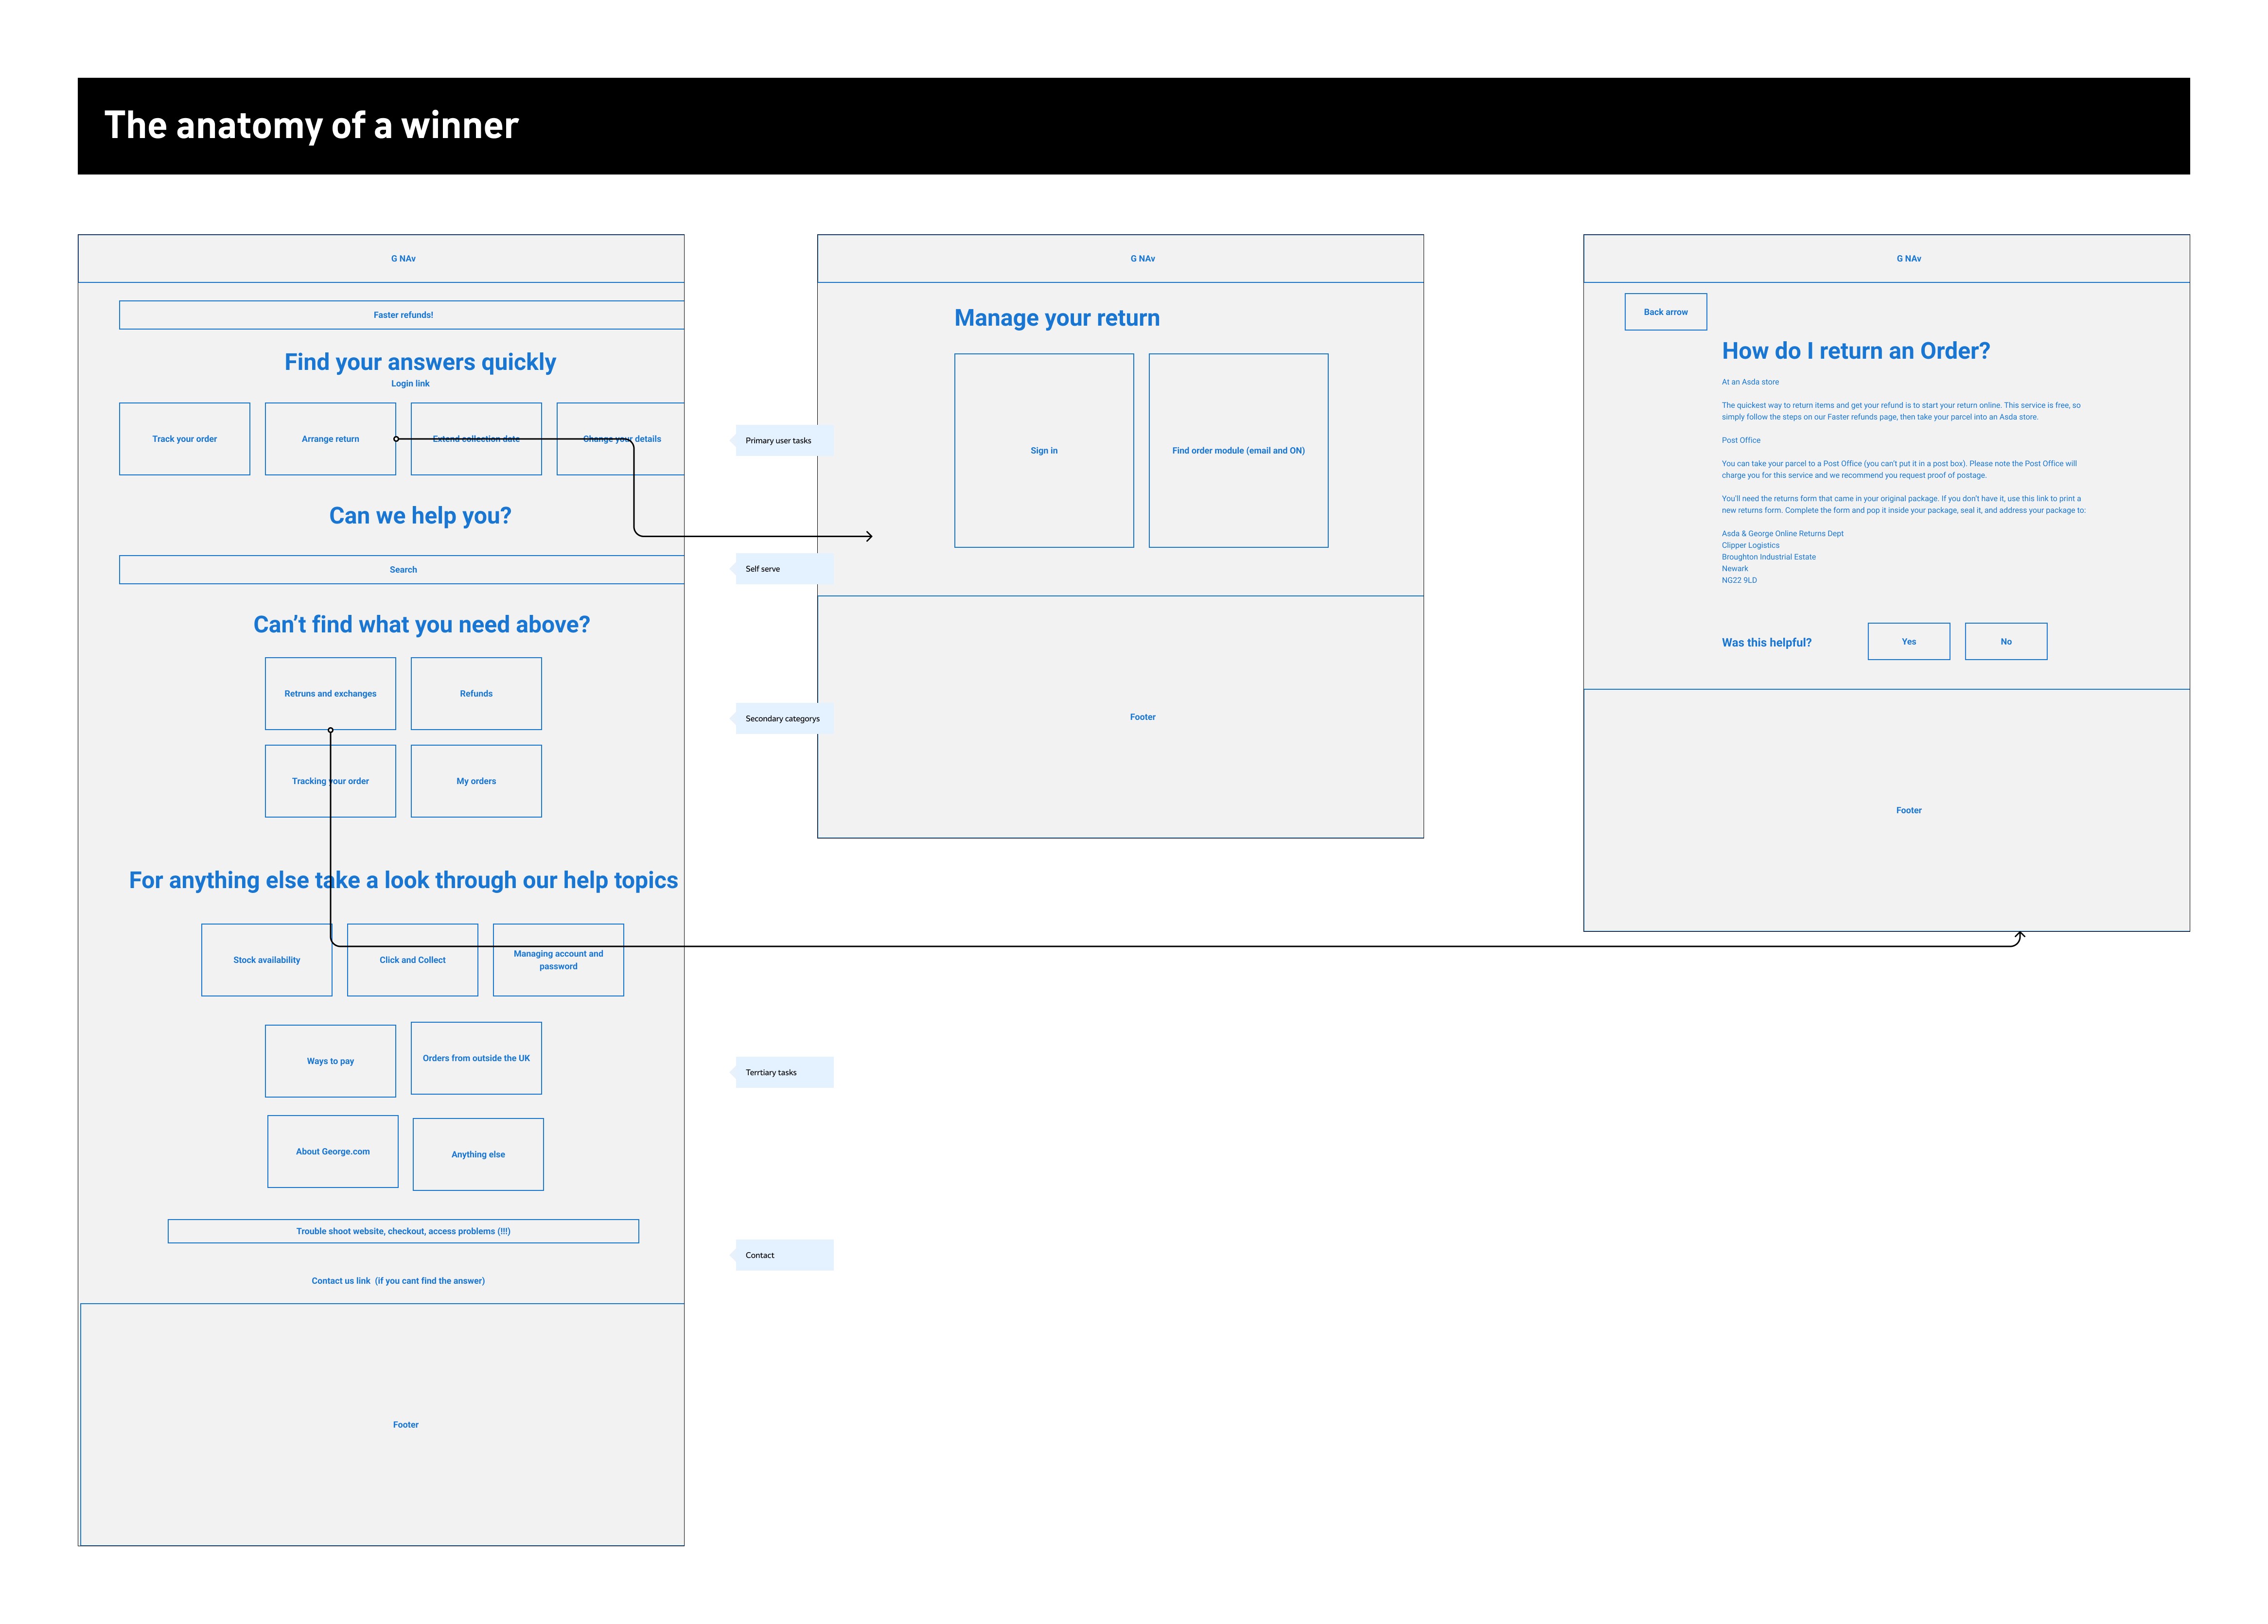The height and width of the screenshot is (1624, 2268).
Task: Select the Find order module box
Action: click(1238, 451)
